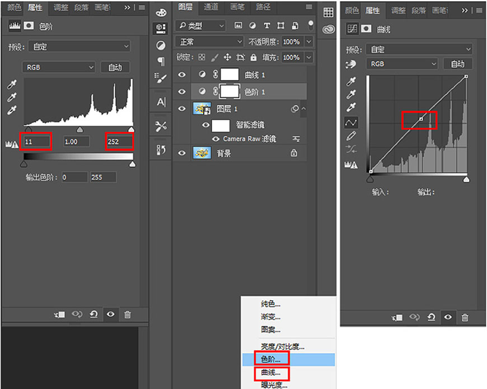
Task: Filter layers by smart object type
Action: pos(295,25)
